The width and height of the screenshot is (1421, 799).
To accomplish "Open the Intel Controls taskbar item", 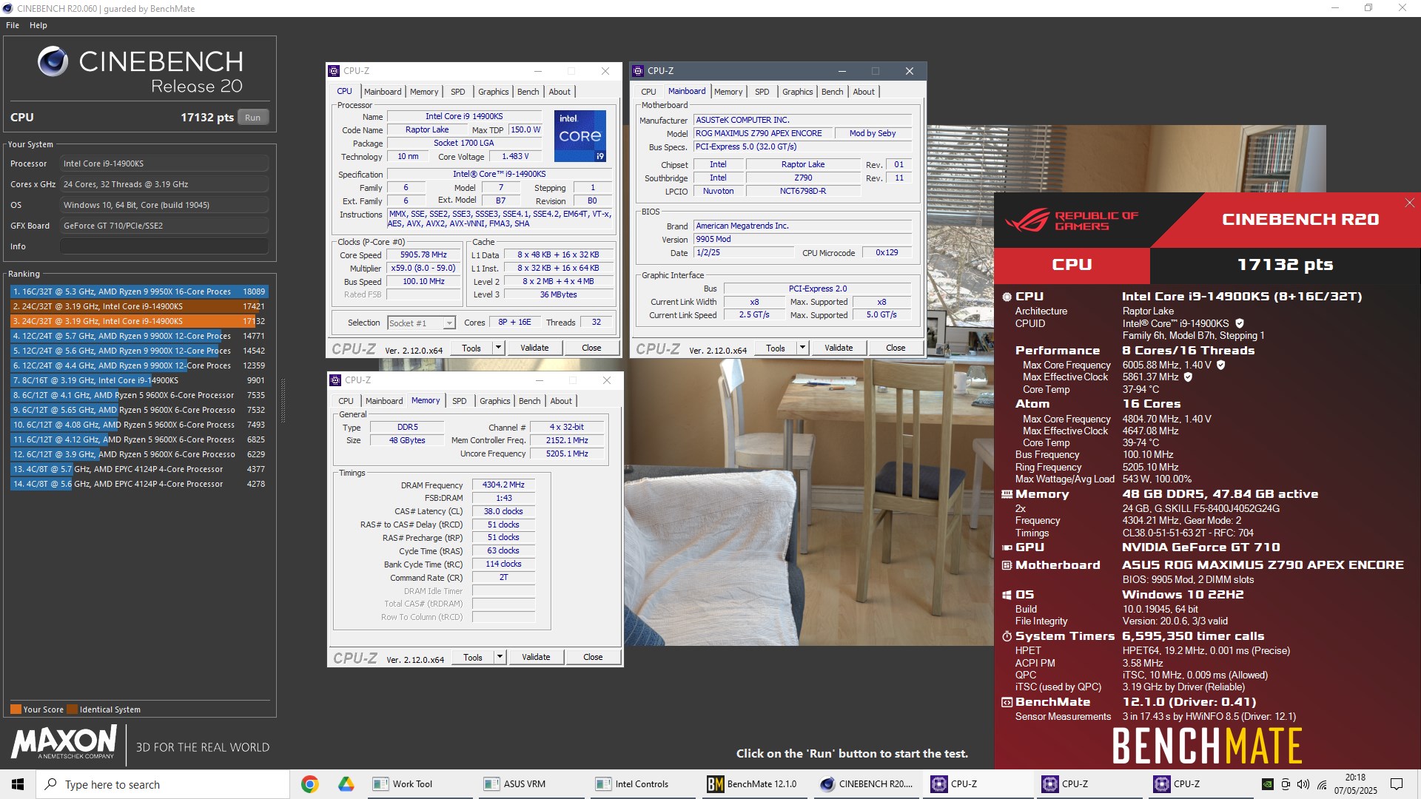I will pyautogui.click(x=642, y=784).
